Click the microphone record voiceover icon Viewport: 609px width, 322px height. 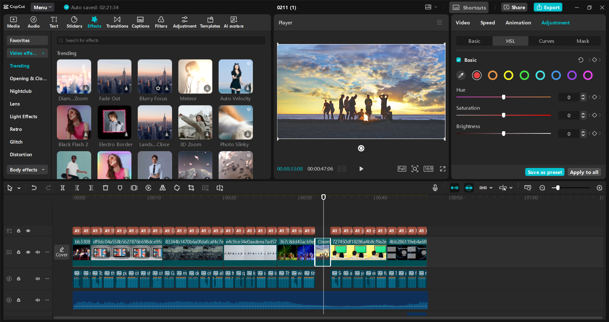pyautogui.click(x=435, y=188)
